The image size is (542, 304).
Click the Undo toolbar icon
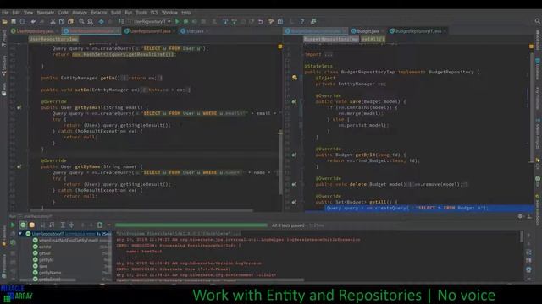33,21
